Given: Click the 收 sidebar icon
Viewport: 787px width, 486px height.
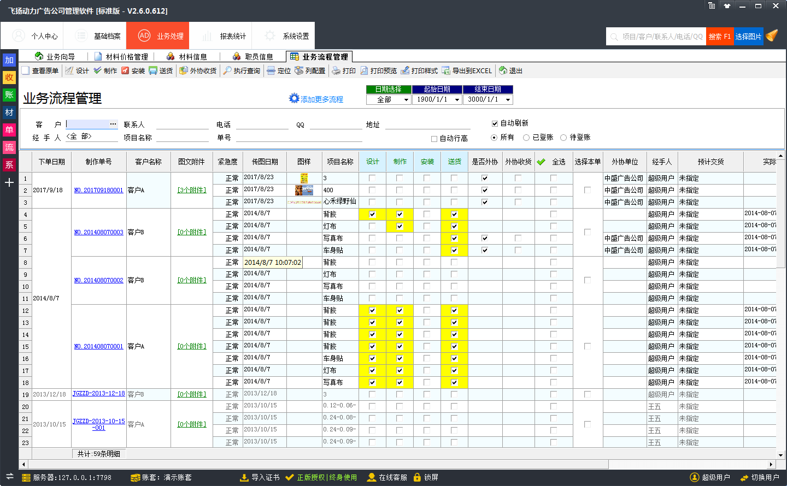Looking at the screenshot, I should 9,78.
